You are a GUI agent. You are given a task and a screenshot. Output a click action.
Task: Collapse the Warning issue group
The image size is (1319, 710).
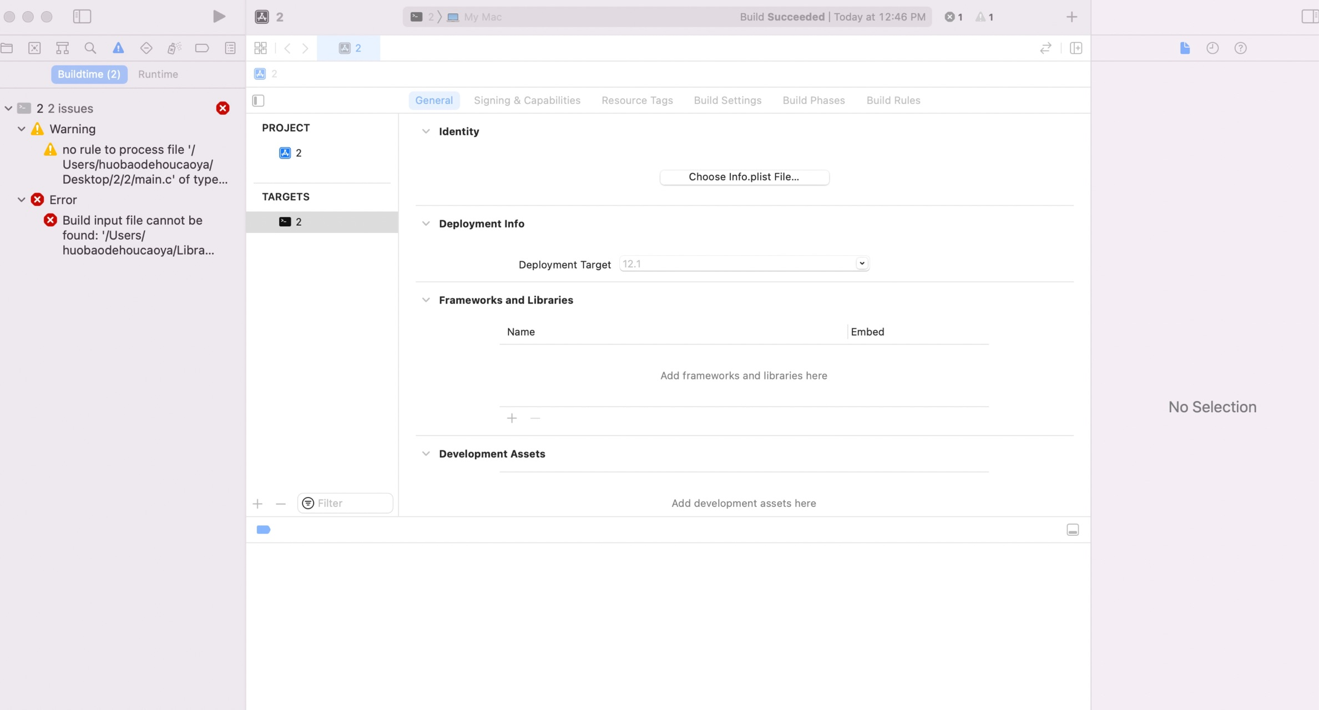click(22, 129)
